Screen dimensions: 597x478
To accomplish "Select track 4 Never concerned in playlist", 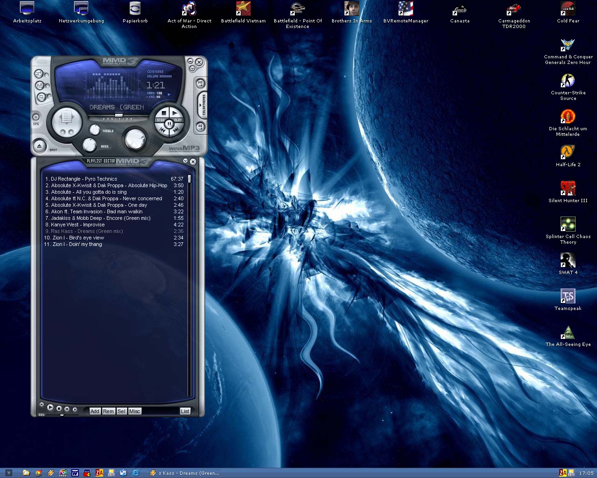I will pyautogui.click(x=114, y=198).
